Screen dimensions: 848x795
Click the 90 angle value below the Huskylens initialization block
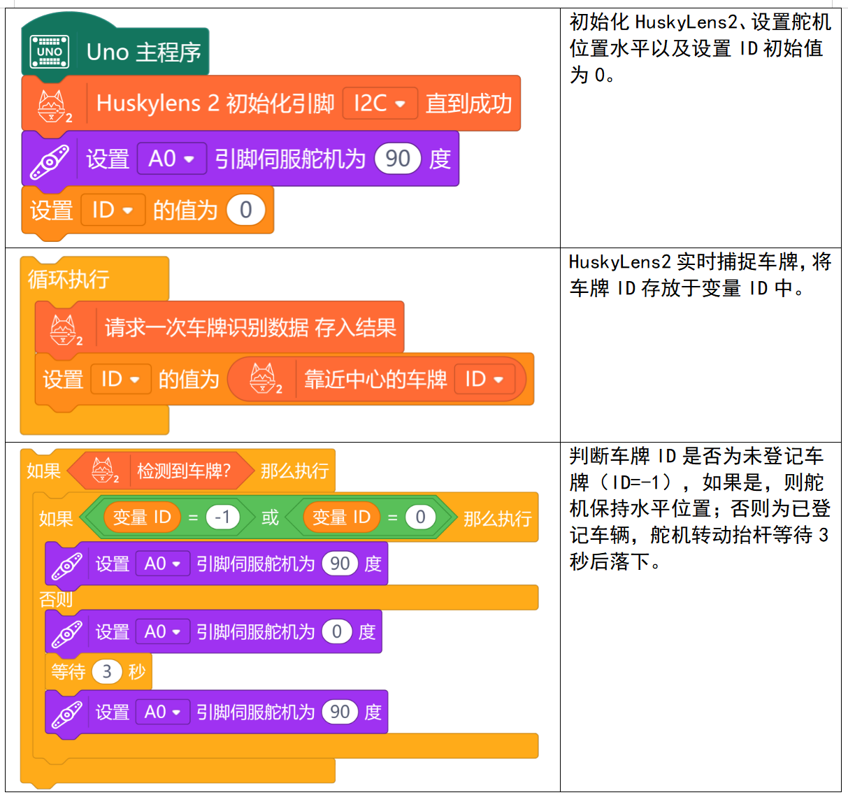coord(398,159)
